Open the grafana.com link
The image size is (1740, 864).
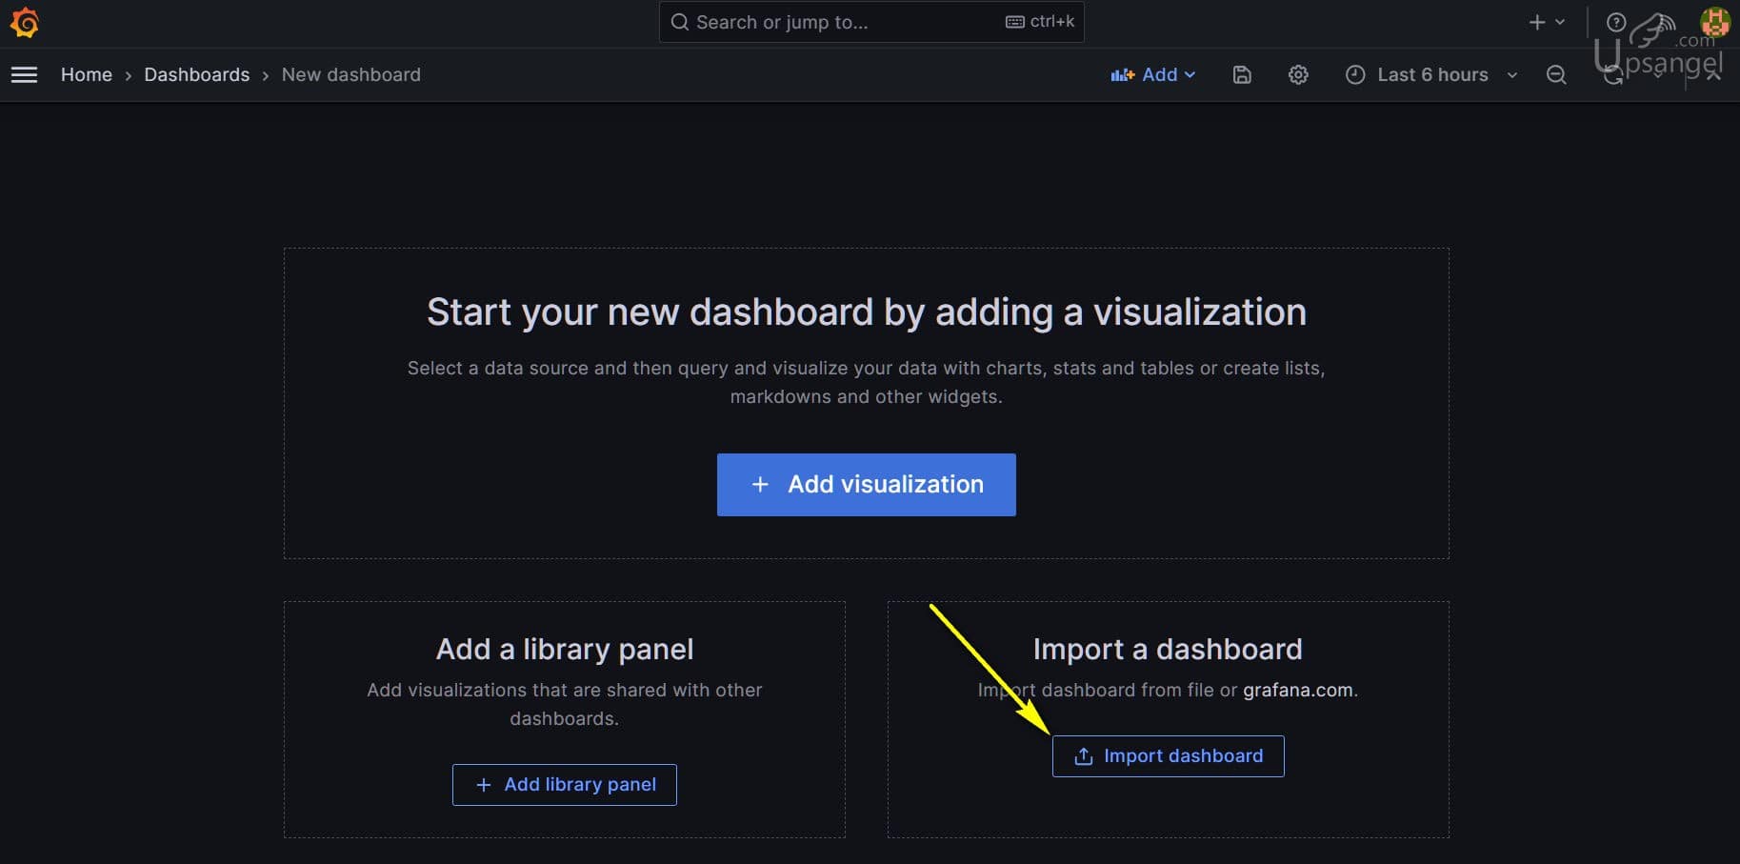[x=1297, y=690]
